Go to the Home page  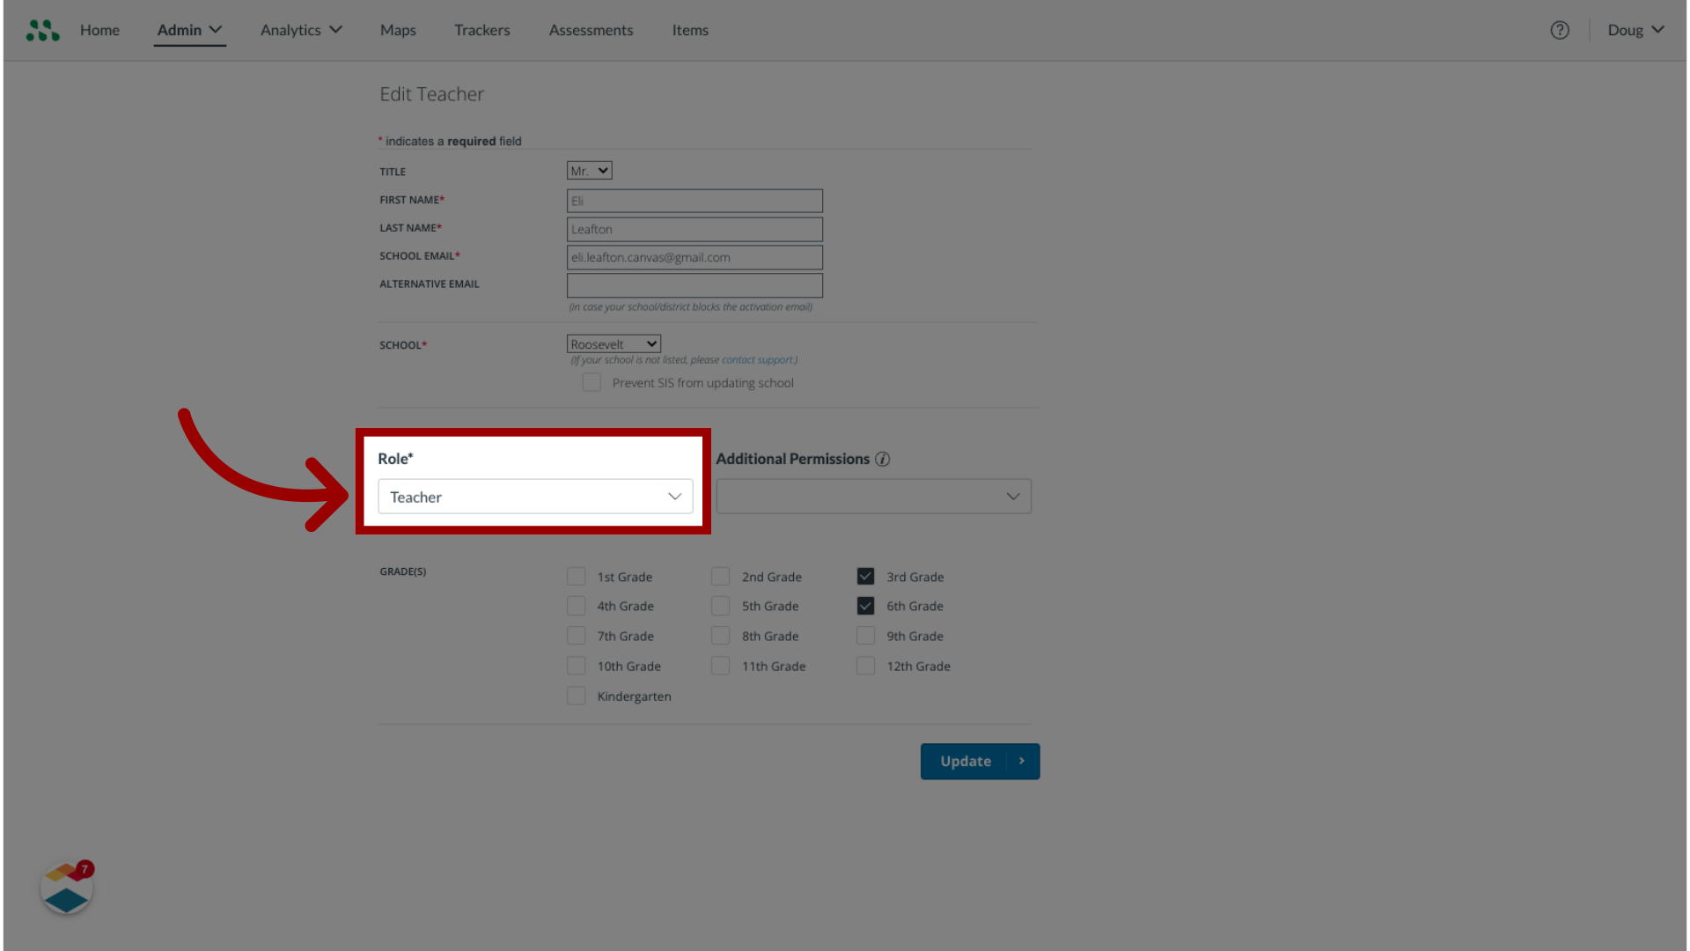click(99, 30)
